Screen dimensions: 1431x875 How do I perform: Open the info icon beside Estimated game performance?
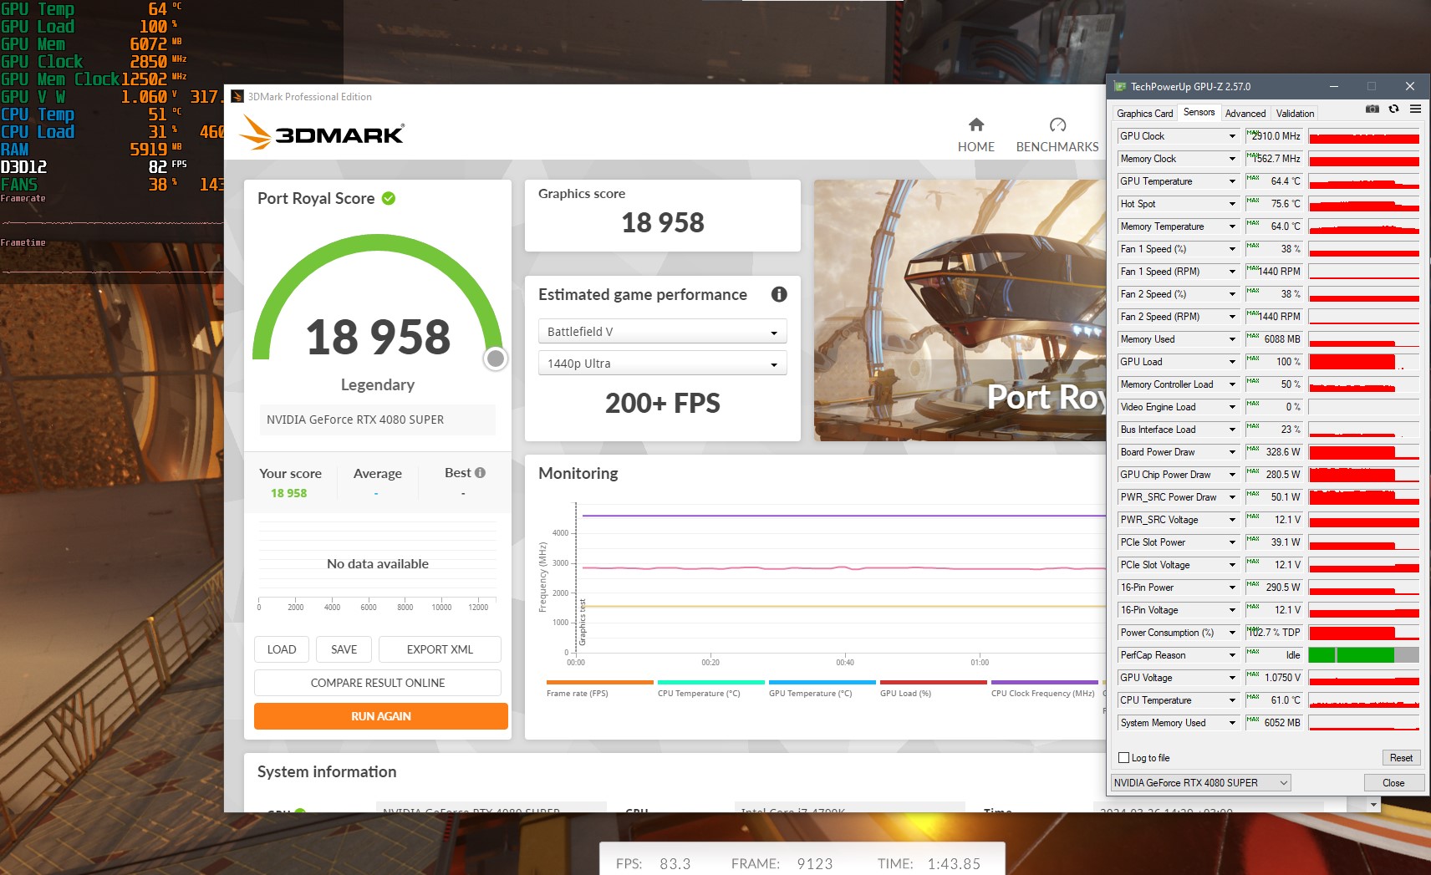tap(779, 294)
